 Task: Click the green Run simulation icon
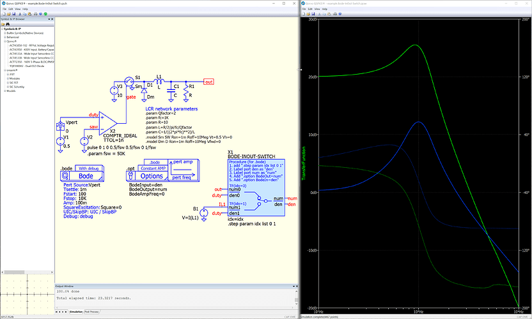(x=45, y=14)
